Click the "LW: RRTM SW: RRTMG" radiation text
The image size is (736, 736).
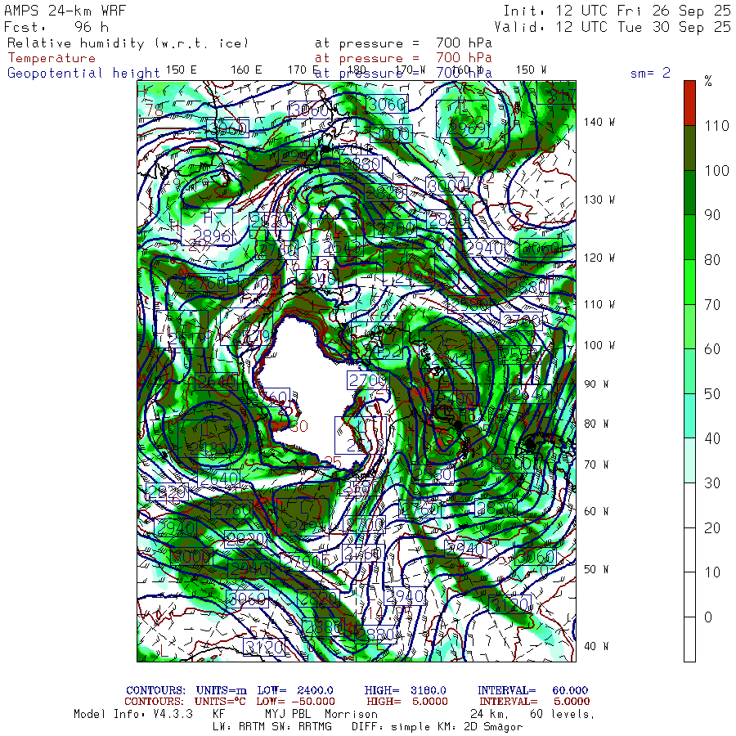click(272, 727)
